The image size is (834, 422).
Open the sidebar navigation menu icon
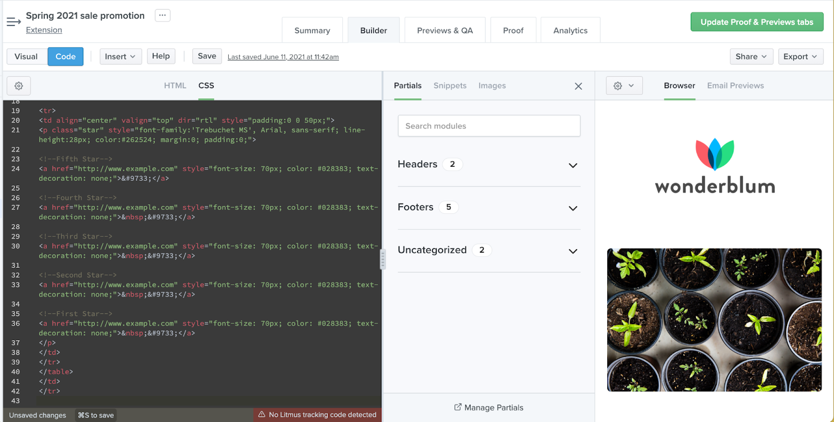(14, 22)
